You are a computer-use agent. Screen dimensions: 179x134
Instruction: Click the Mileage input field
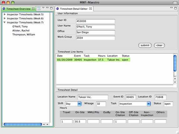tap(101, 104)
